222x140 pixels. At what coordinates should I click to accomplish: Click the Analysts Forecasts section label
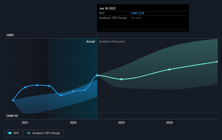pos(112,41)
